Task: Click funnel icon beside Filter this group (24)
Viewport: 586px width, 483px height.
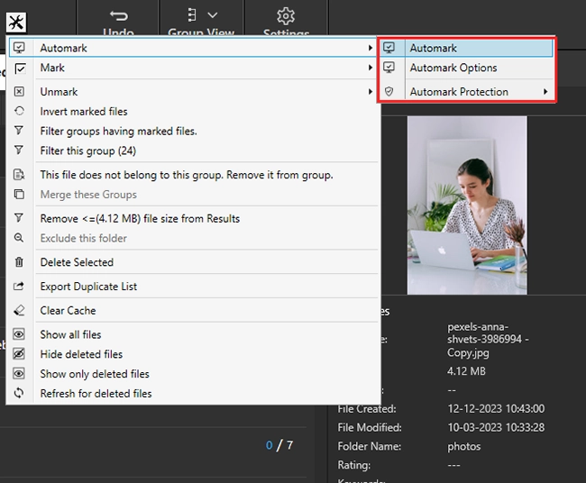Action: (x=19, y=150)
